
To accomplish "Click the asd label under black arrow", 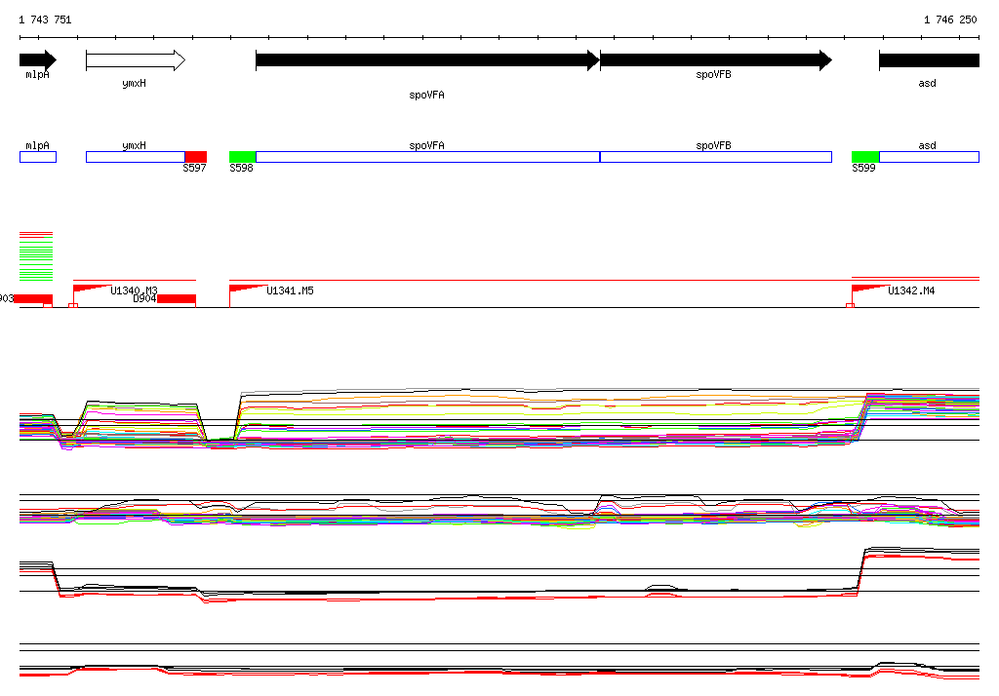I will tap(927, 84).
